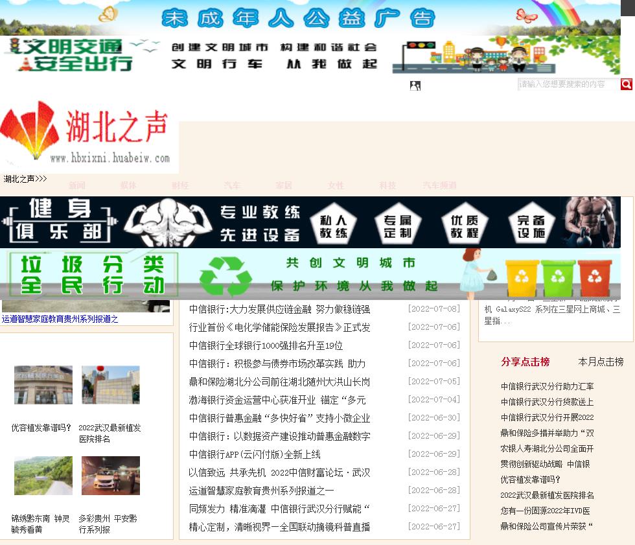The image size is (635, 545).
Task: Click the date [2022-07-05]
Action: coord(434,382)
